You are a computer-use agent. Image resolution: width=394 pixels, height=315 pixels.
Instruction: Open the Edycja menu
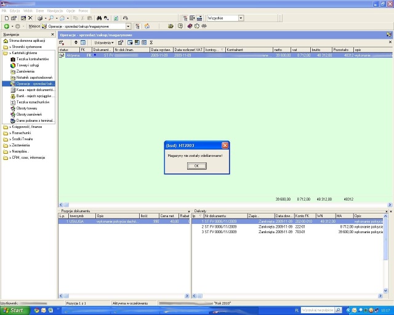[x=15, y=11]
